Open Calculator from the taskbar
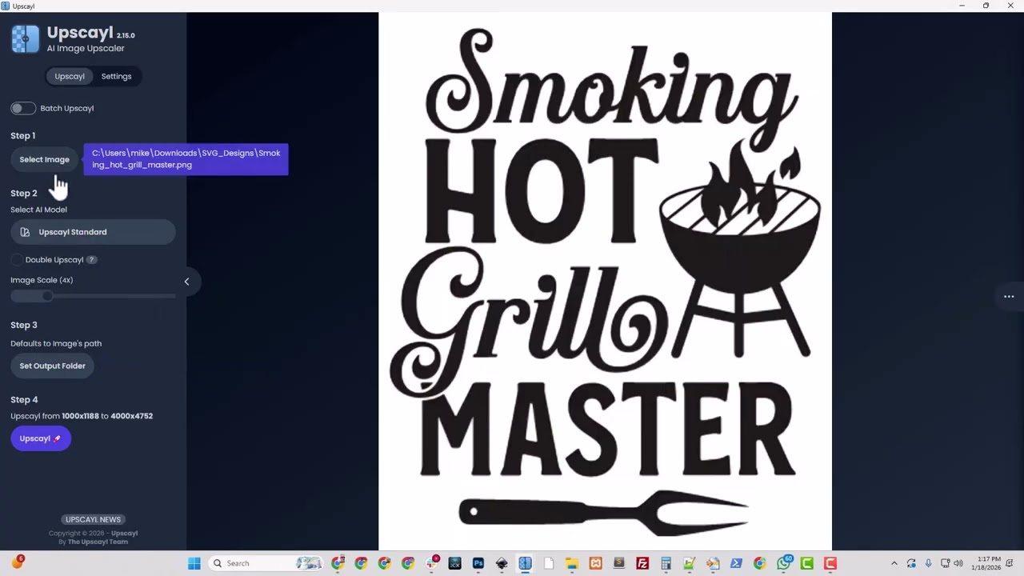Image resolution: width=1024 pixels, height=576 pixels. pos(666,563)
